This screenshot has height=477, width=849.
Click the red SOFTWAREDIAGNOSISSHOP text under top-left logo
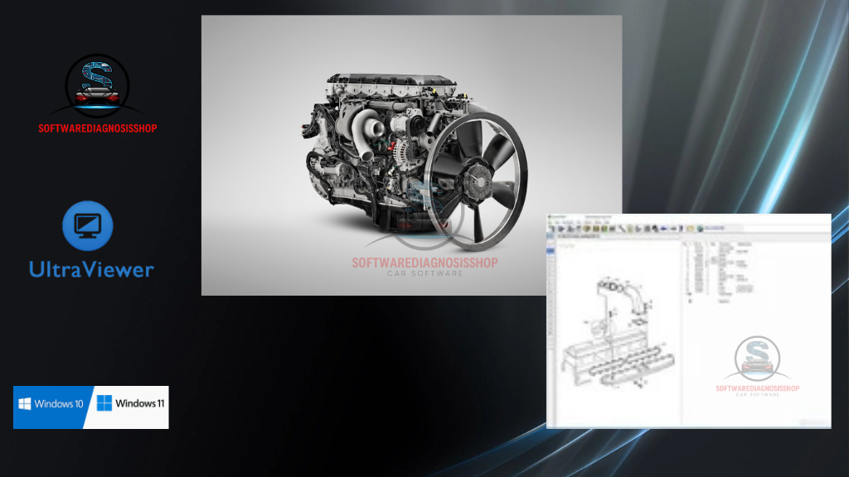(97, 128)
